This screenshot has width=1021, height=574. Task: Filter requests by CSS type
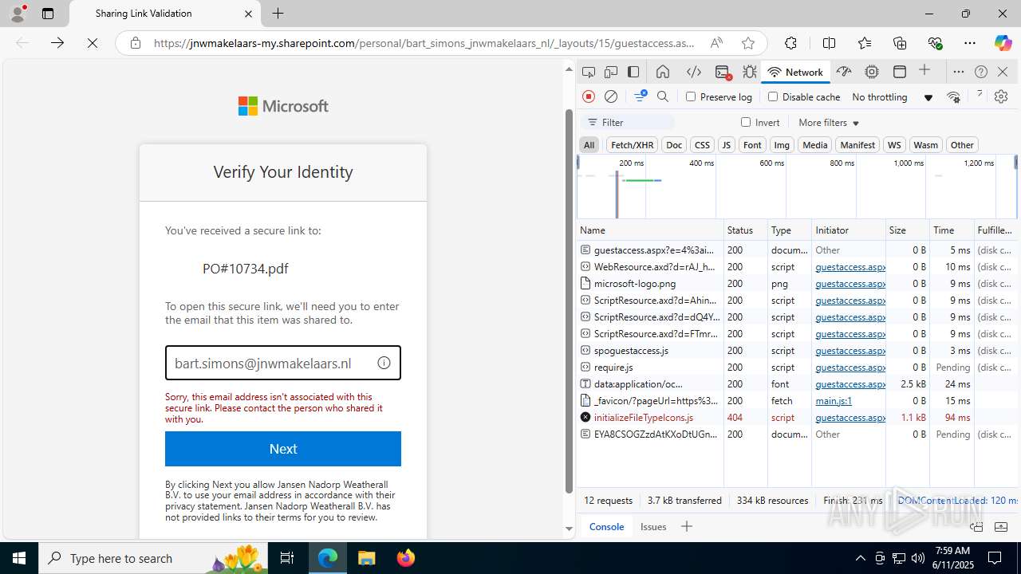click(x=702, y=144)
